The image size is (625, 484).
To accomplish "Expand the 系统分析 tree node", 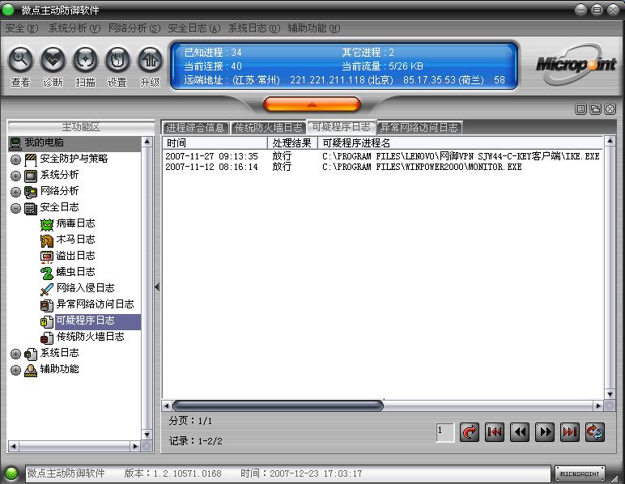I will pos(15,176).
